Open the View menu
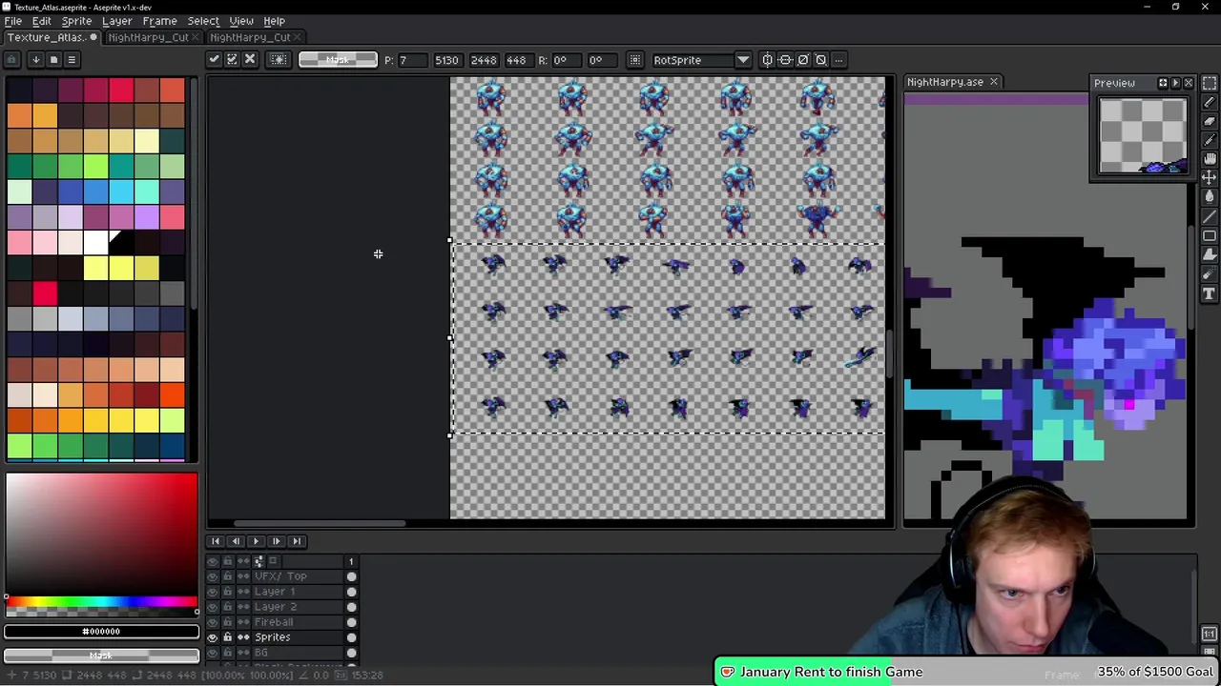Viewport: 1221px width, 686px height. [x=241, y=21]
